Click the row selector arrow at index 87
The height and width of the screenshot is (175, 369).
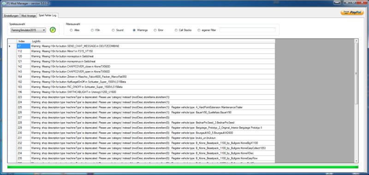[10, 46]
